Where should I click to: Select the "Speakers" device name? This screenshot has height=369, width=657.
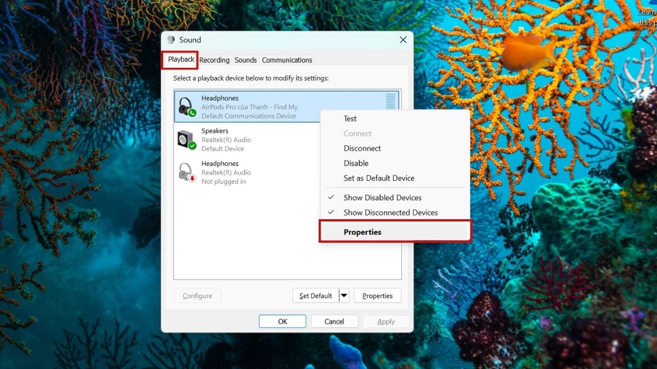click(215, 131)
